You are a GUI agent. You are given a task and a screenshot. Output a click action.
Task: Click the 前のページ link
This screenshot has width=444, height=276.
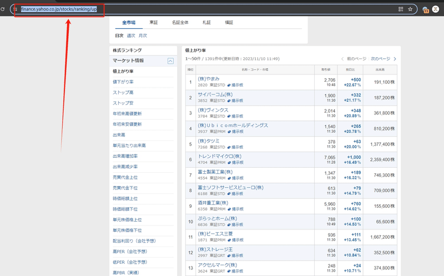tap(356, 59)
